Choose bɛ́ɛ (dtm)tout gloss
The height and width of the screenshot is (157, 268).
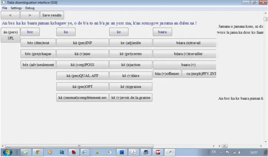(x=38, y=43)
